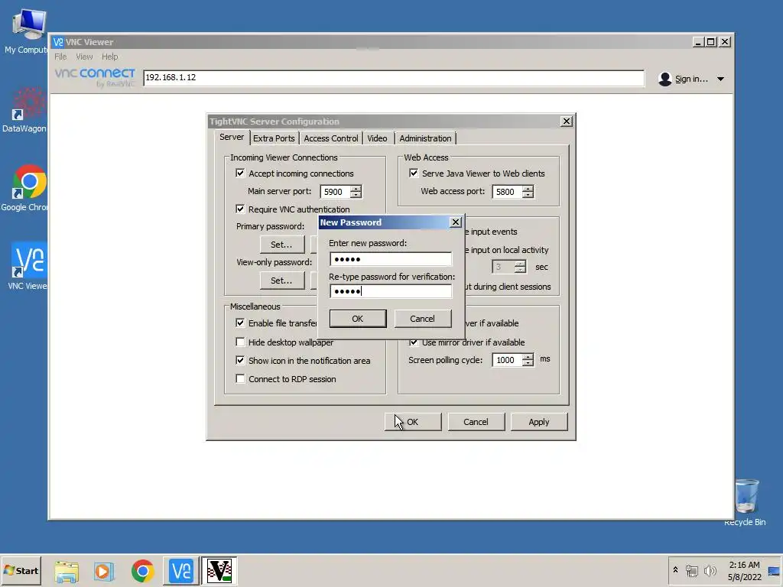Screen dimensions: 783x587
Task: Adjust Web access port spinner
Action: [528, 192]
